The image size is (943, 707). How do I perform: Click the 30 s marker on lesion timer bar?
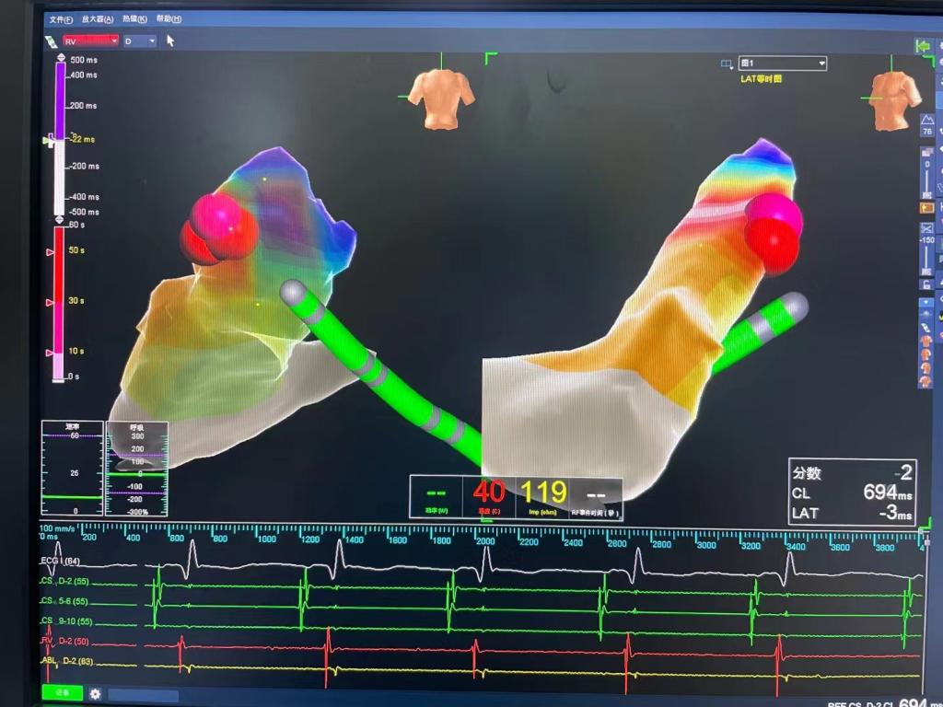point(51,302)
